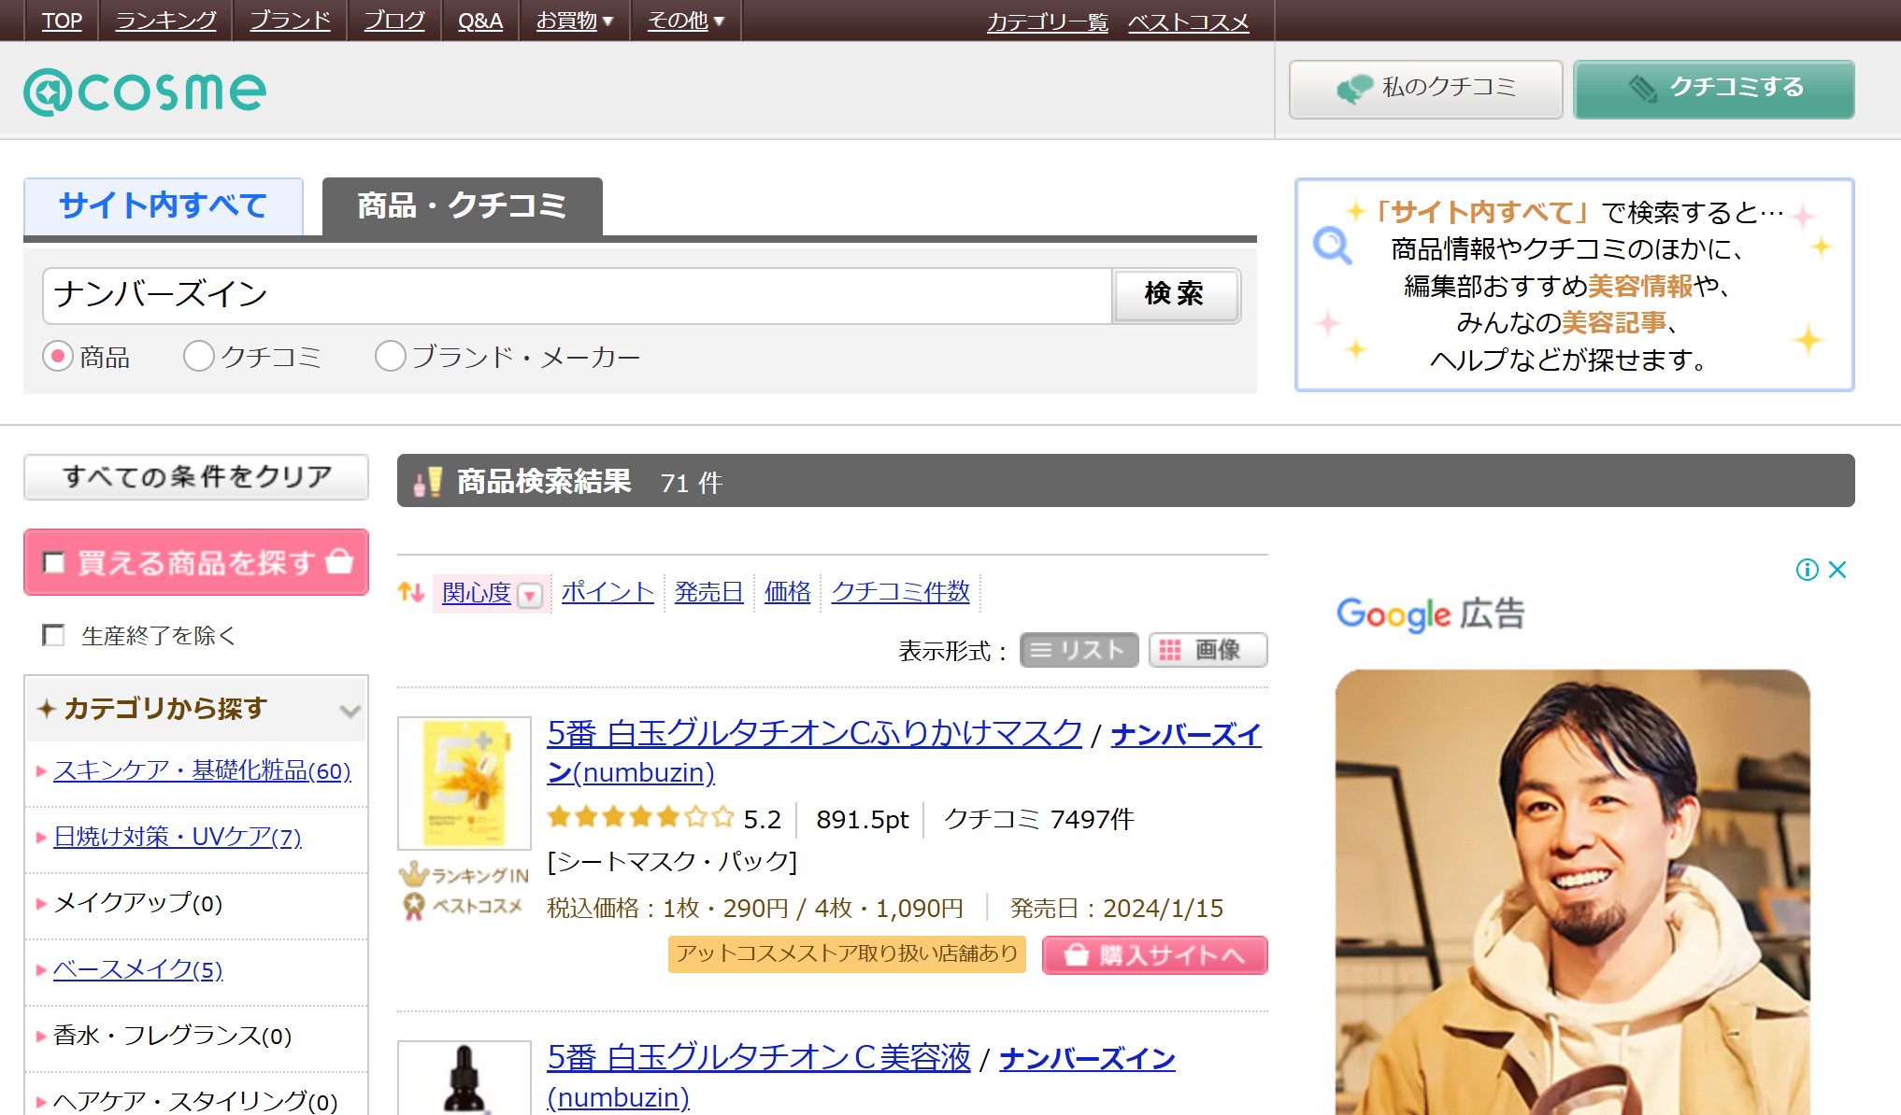
Task: Click the ベストコスメ award badge
Action: (x=463, y=906)
